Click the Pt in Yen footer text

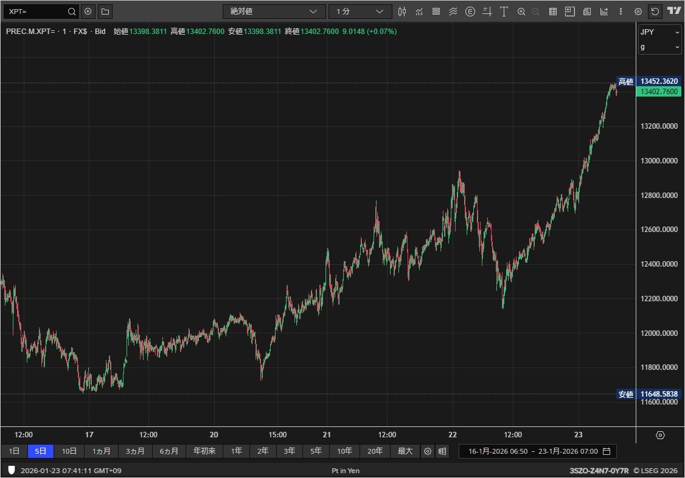click(x=346, y=471)
